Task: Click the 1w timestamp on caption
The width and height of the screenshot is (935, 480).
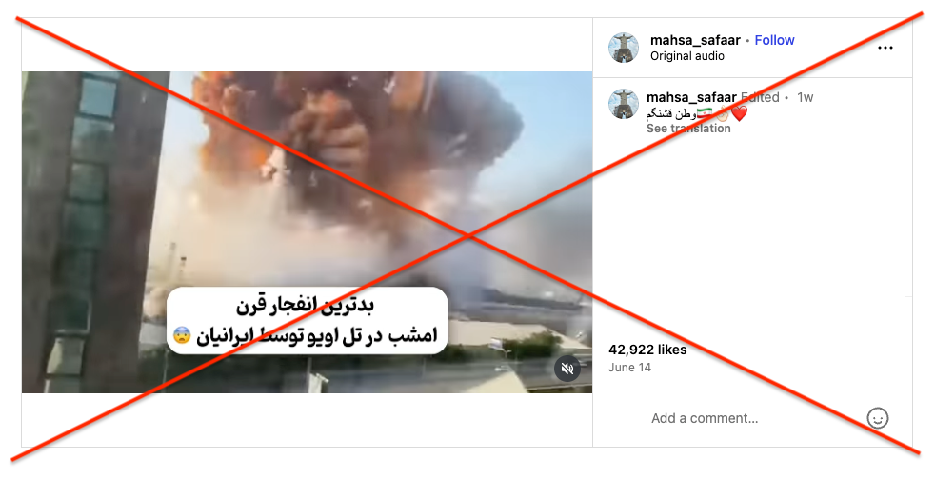Action: tap(805, 97)
